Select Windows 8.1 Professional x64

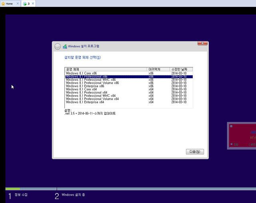[x=129, y=93]
